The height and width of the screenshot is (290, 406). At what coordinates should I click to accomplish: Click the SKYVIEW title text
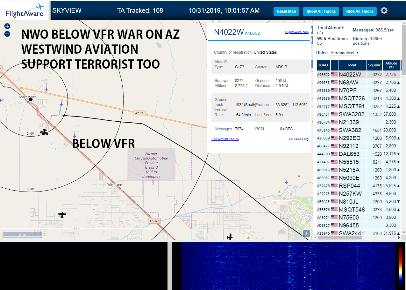tap(67, 10)
